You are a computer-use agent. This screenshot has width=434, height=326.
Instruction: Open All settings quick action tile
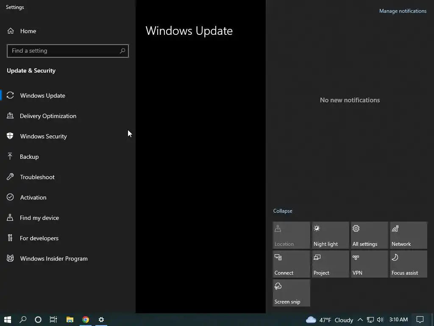(x=369, y=235)
